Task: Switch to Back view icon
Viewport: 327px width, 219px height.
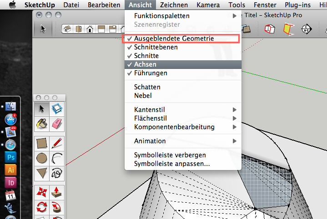Action: click(113, 29)
